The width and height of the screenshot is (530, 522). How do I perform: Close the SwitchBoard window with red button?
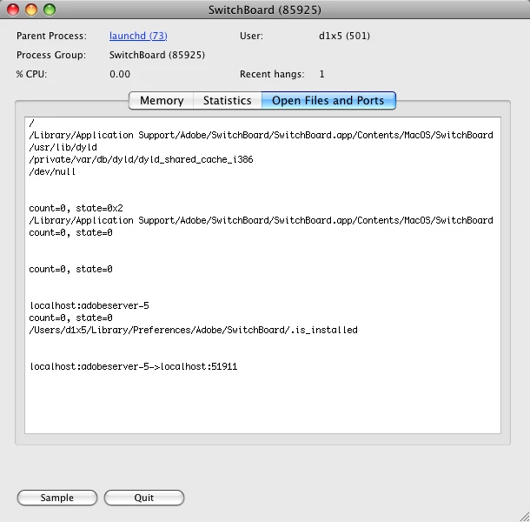pos(13,10)
